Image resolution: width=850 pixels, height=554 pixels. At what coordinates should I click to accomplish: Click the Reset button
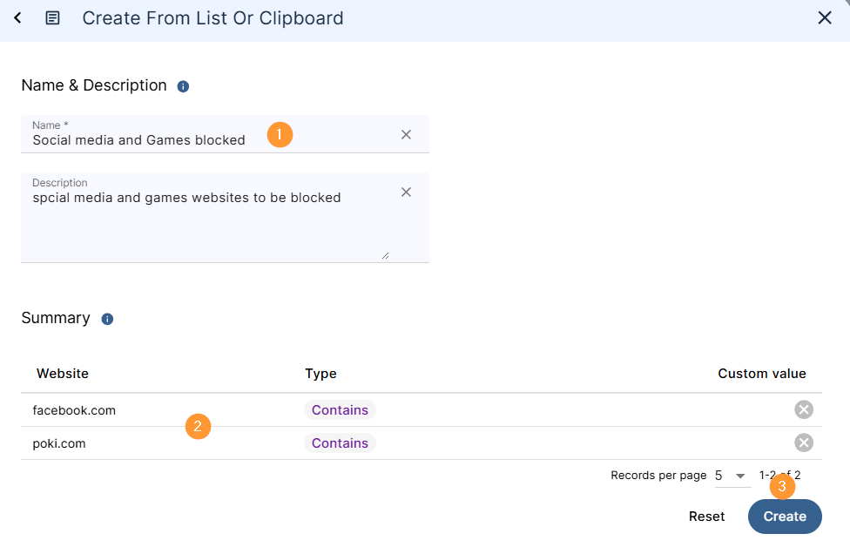[706, 517]
